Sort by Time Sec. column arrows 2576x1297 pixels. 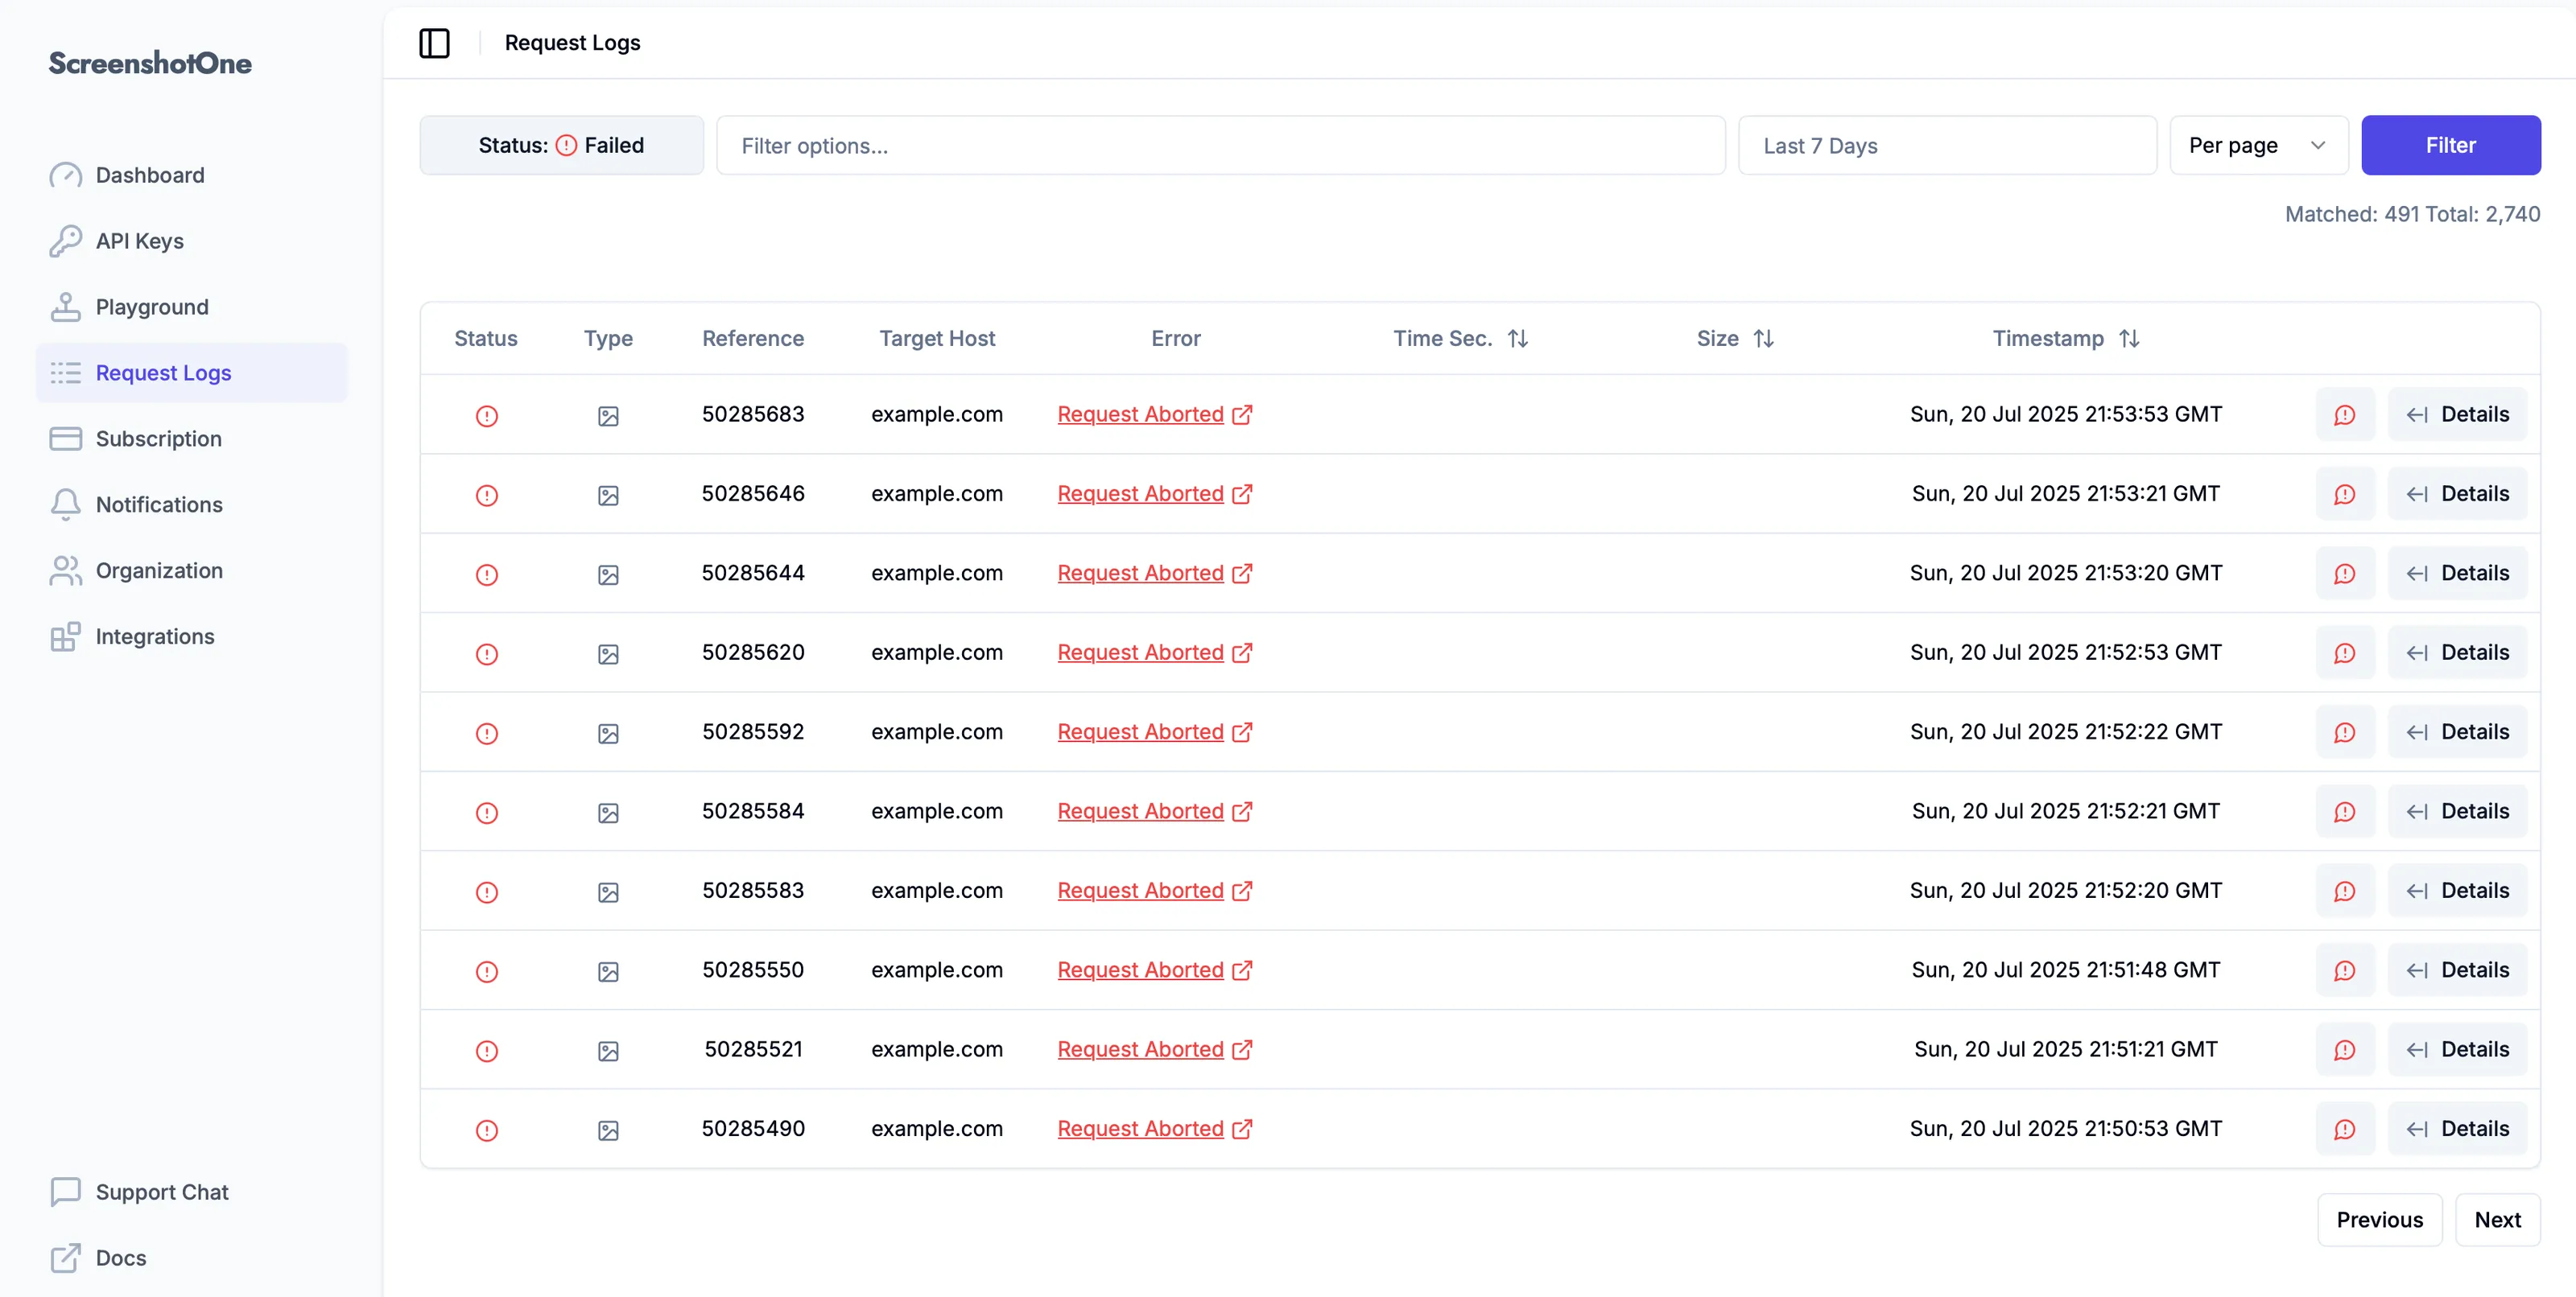(1518, 339)
